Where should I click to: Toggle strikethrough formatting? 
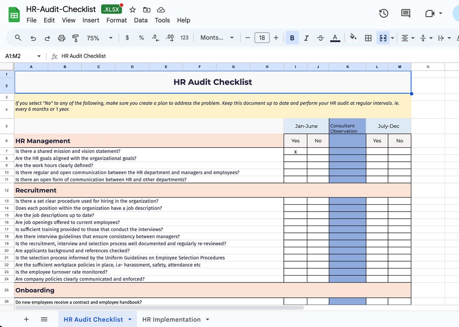point(320,37)
